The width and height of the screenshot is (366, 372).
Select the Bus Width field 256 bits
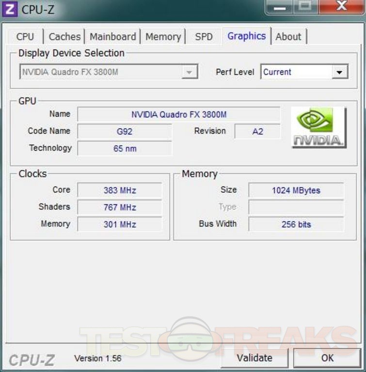point(296,224)
